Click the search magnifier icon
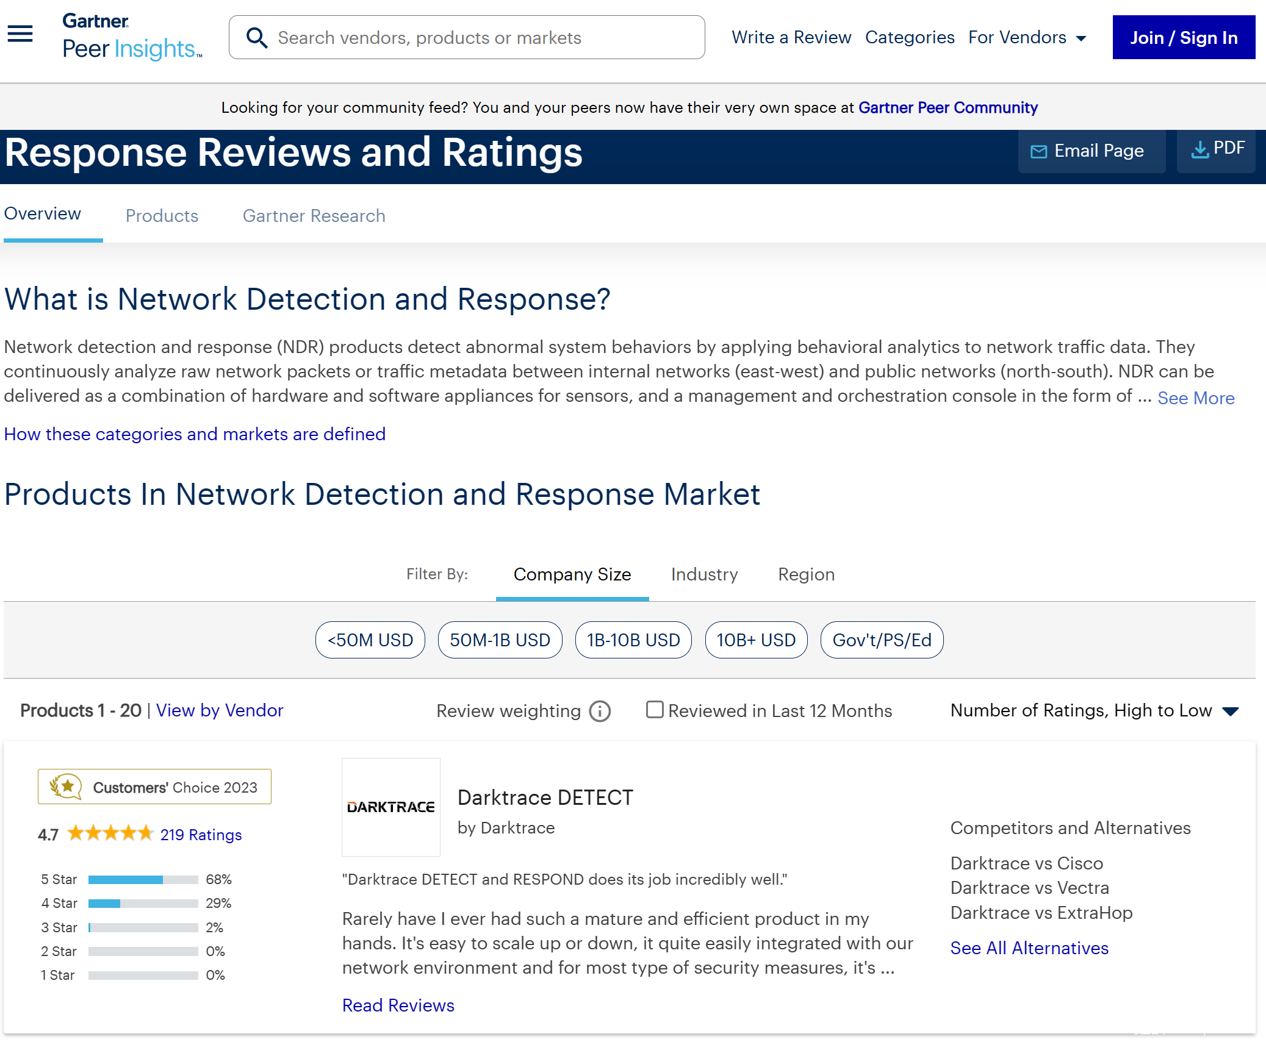1266x1042 pixels. pyautogui.click(x=256, y=38)
